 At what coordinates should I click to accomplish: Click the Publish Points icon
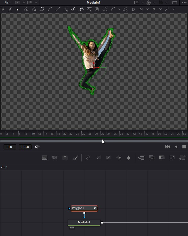pos(113,9)
